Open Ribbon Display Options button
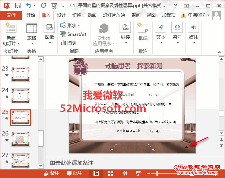This screenshot has height=178, width=225. tap(186, 6)
